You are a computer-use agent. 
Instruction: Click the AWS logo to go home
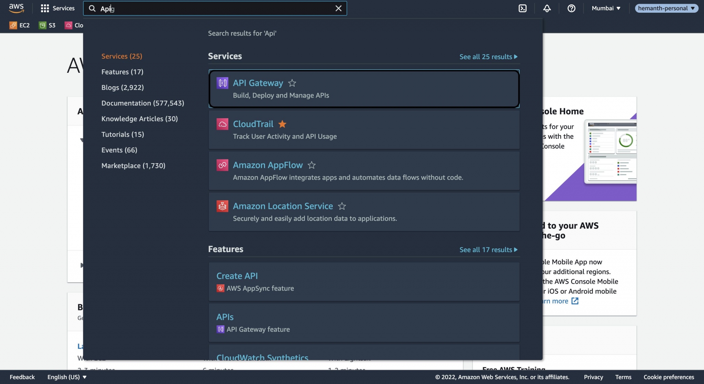[x=16, y=8]
